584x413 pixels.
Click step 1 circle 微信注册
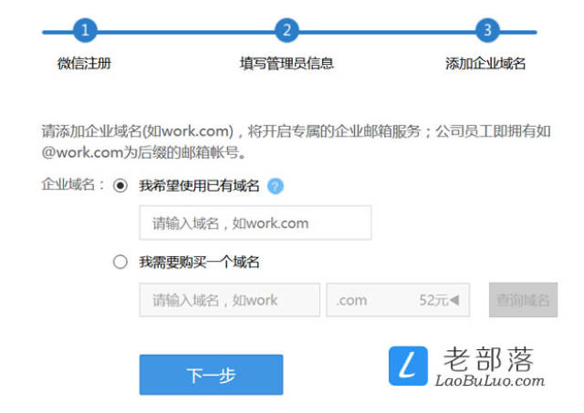click(x=85, y=30)
